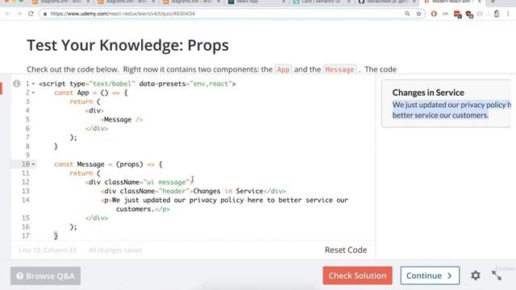Click the inline 'App' code label
Screen dimensions: 516x290
click(283, 70)
